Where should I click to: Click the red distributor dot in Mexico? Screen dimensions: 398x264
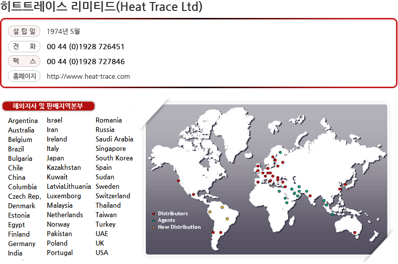[194, 194]
